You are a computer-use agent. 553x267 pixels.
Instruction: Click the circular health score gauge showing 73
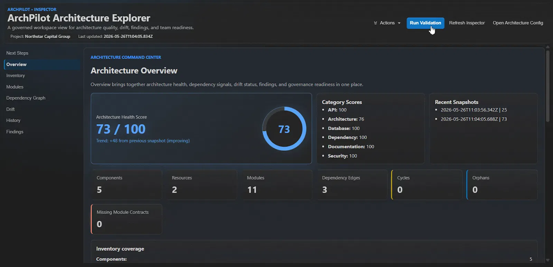[284, 129]
